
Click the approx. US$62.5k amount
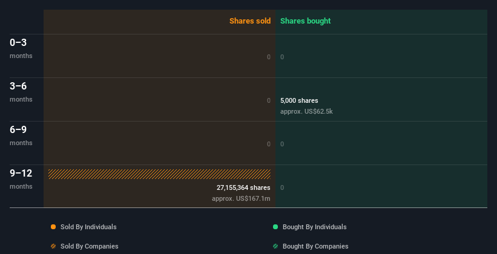[x=306, y=111]
